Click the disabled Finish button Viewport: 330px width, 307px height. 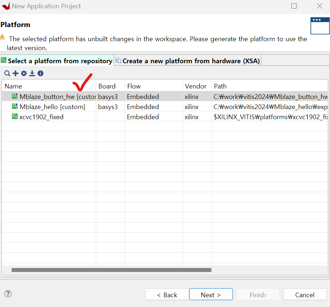pyautogui.click(x=258, y=295)
